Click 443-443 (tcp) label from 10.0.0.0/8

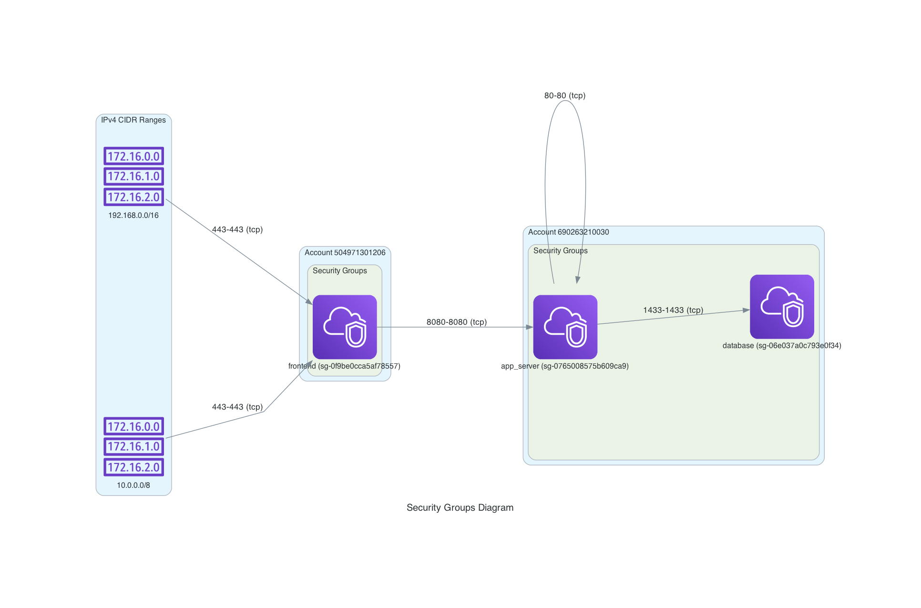237,407
